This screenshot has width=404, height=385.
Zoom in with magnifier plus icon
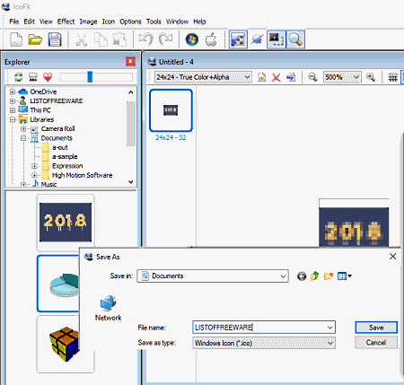click(x=371, y=77)
